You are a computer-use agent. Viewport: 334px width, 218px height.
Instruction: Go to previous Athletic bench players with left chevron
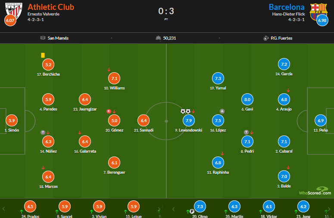[x=3, y=209]
